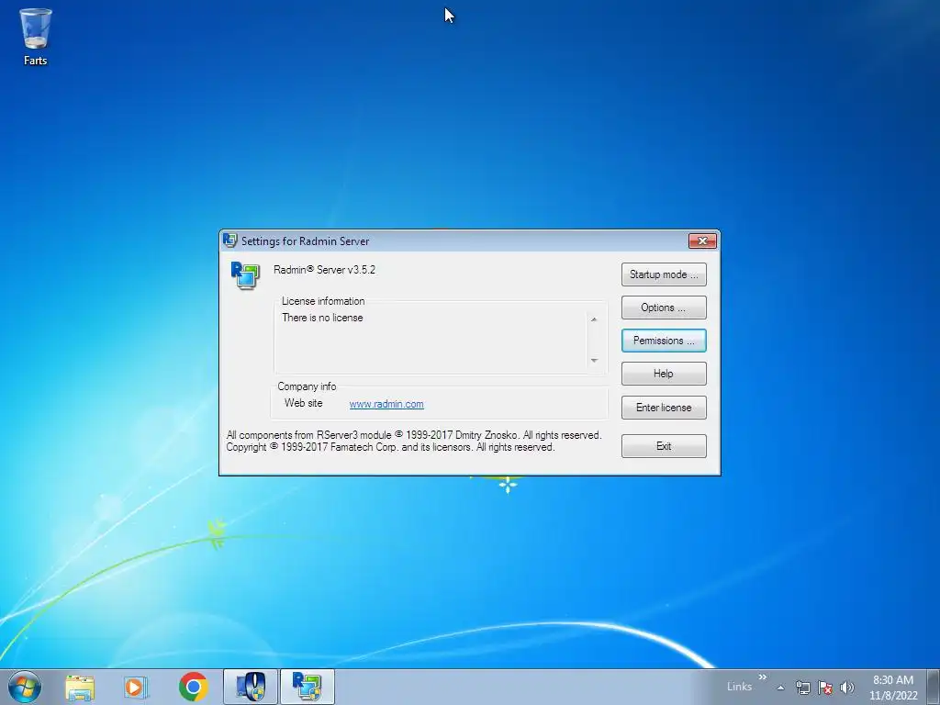This screenshot has width=940, height=705.
Task: Visit the www.radmin.com link
Action: (386, 404)
